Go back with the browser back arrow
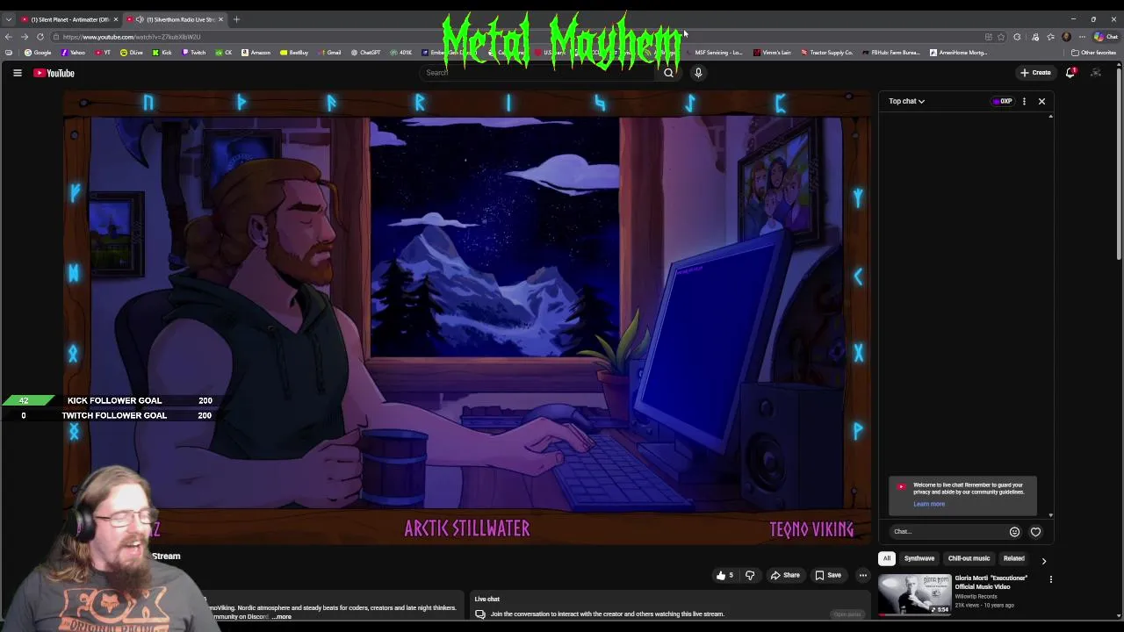 coord(9,37)
